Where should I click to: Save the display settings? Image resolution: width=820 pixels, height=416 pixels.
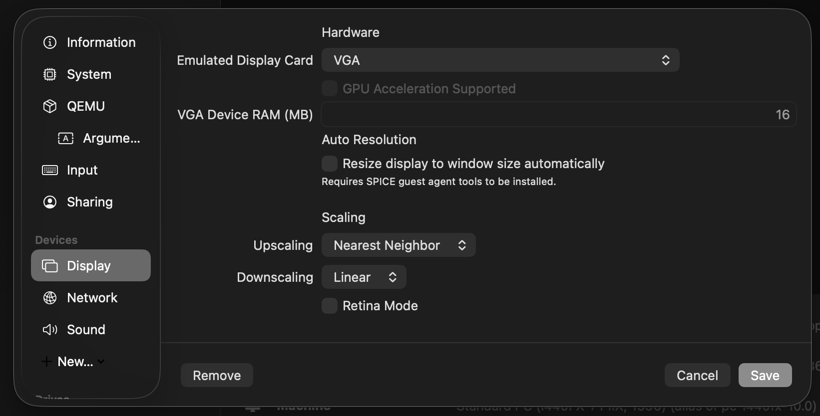(765, 375)
